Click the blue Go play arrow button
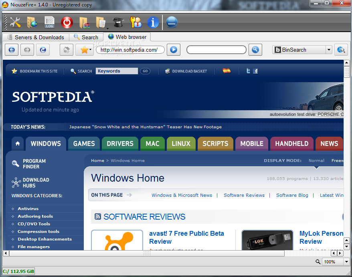The width and height of the screenshot is (352, 277). (x=174, y=50)
